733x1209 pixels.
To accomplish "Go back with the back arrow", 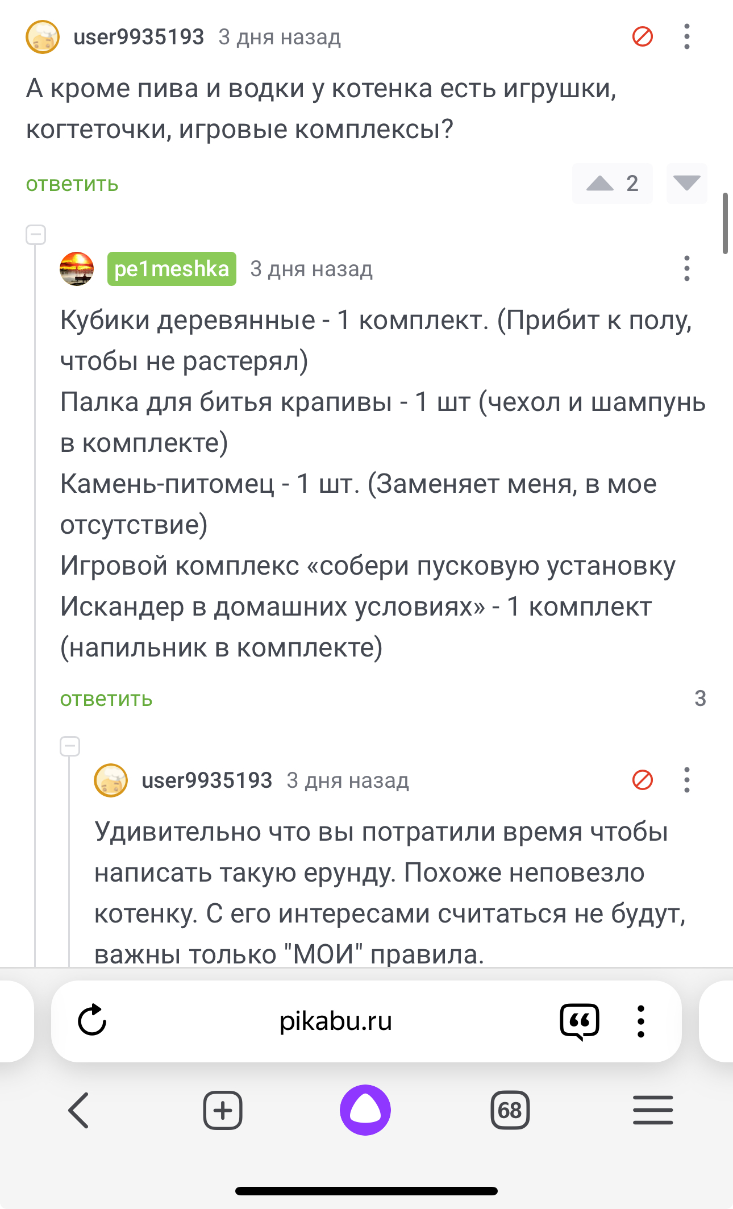I will pos(79,1110).
